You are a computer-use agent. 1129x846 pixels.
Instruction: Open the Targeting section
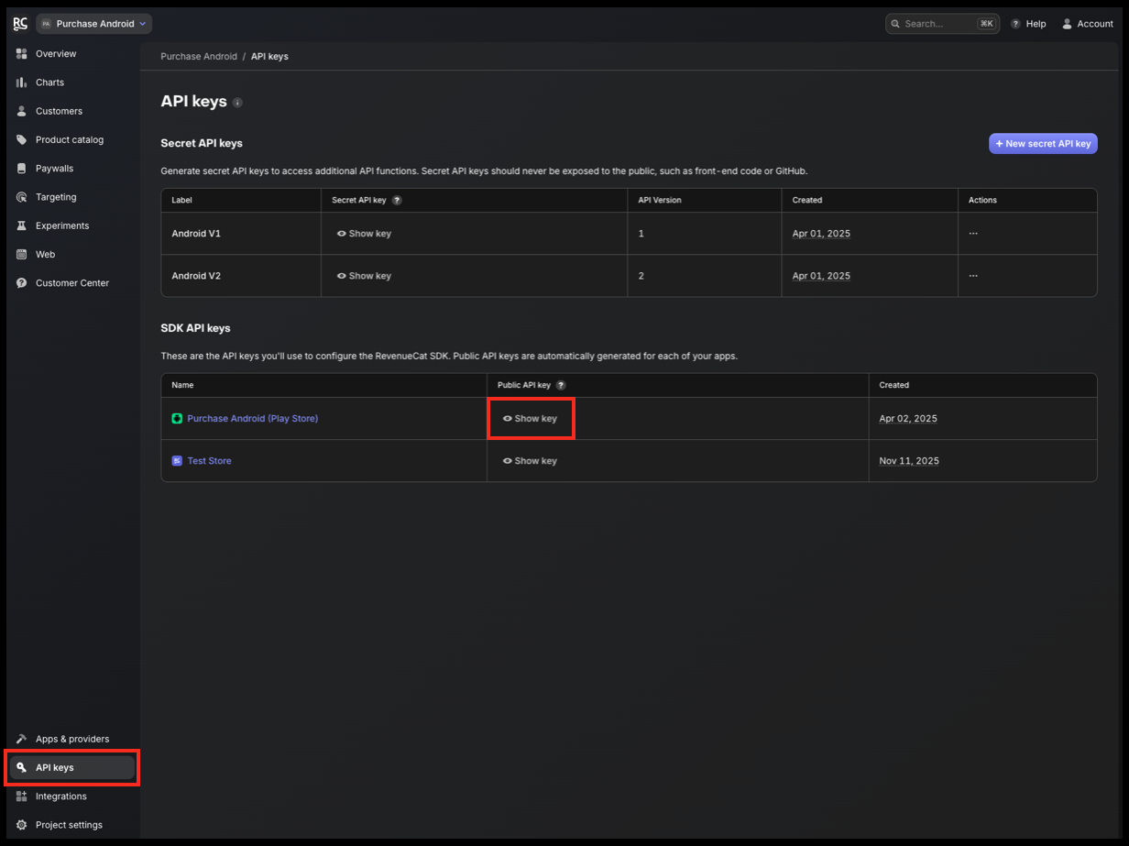pyautogui.click(x=55, y=196)
